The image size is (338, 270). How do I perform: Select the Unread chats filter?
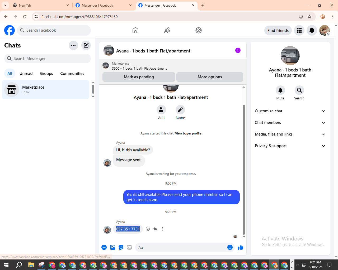tap(26, 74)
